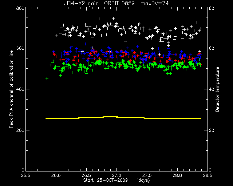Click the 'Detector temperature' right axis label
The image size is (233, 186).
click(217, 89)
